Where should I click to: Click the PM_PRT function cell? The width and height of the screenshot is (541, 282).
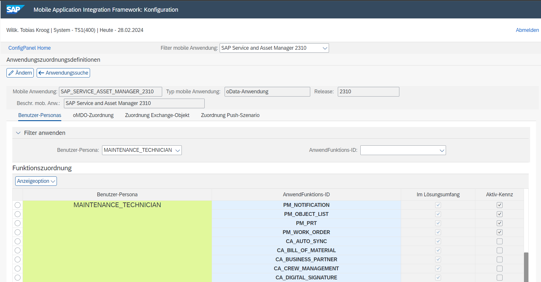(306, 223)
